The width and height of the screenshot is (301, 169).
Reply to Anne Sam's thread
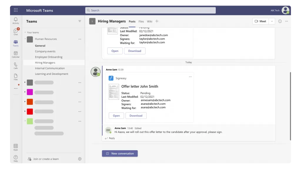point(110,138)
